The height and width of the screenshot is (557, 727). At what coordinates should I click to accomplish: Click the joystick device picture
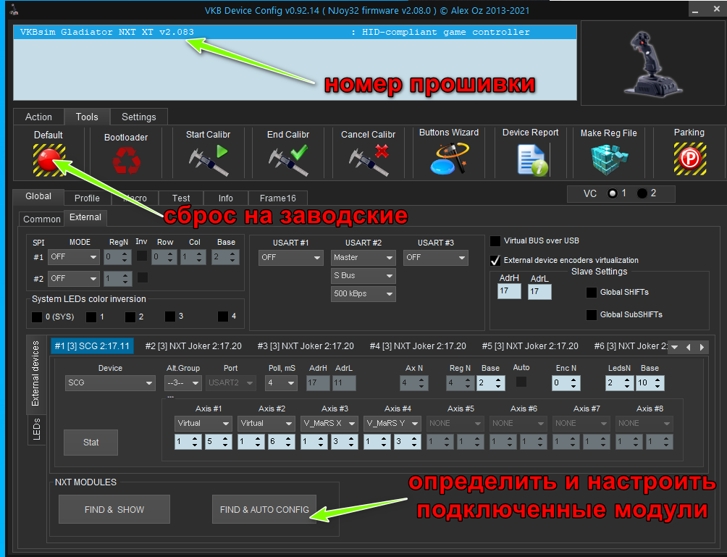tap(653, 63)
